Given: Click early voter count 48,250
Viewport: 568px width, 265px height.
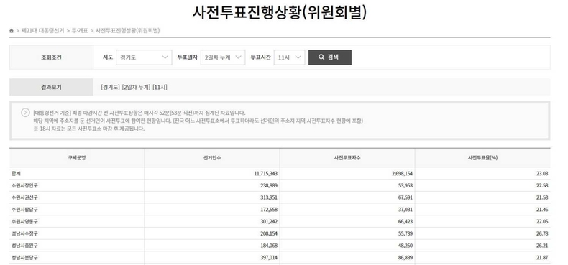Looking at the screenshot, I should click(x=406, y=246).
